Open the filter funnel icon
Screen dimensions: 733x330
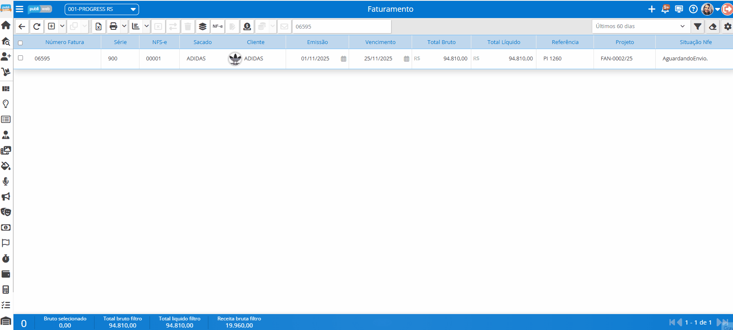698,26
